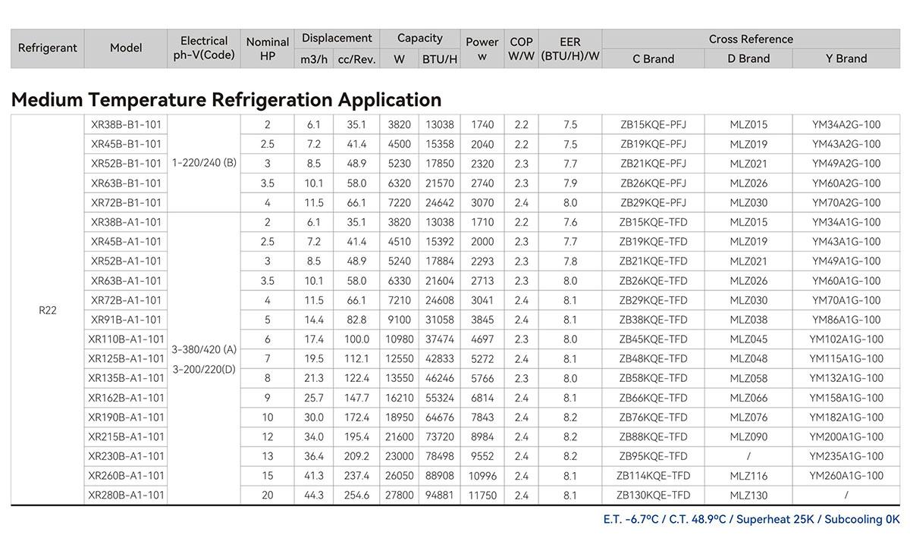
Task: Select model XR230B-A1-101
Action: [x=126, y=456]
